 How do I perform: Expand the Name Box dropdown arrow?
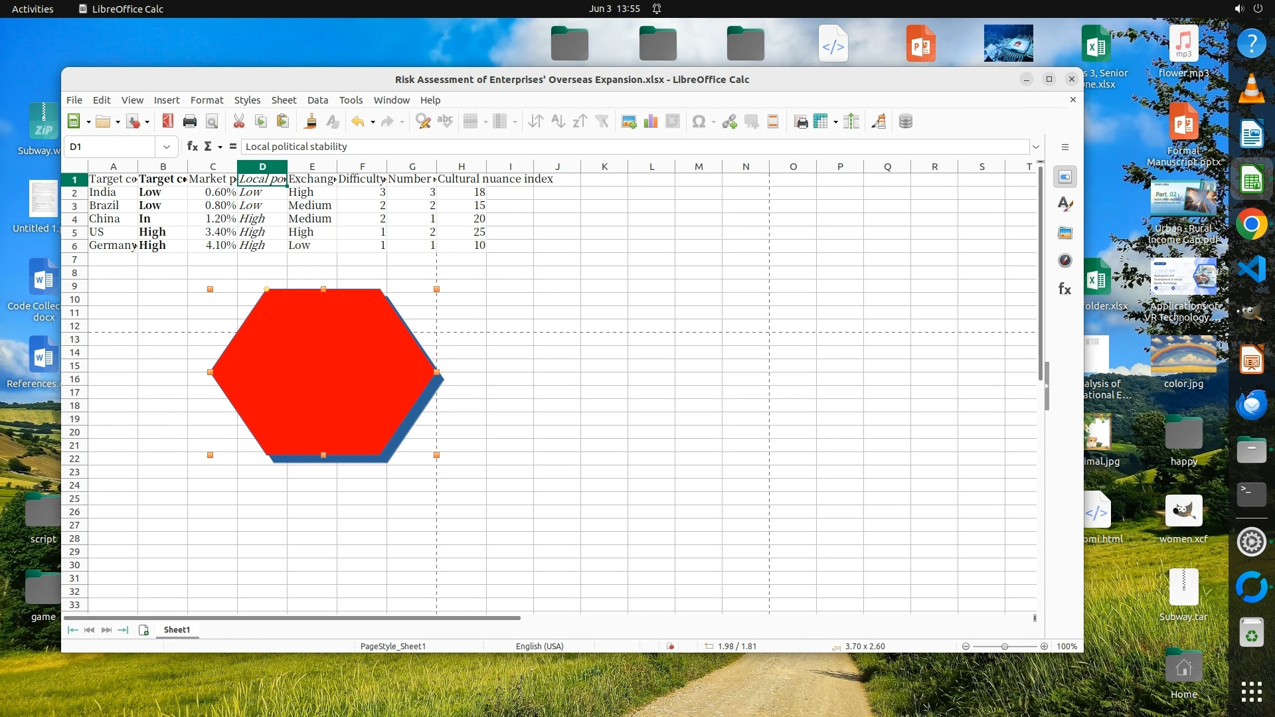[x=167, y=146]
